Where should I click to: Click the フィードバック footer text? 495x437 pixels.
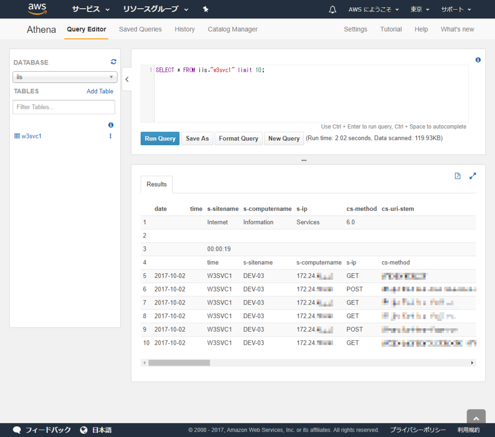coord(48,430)
